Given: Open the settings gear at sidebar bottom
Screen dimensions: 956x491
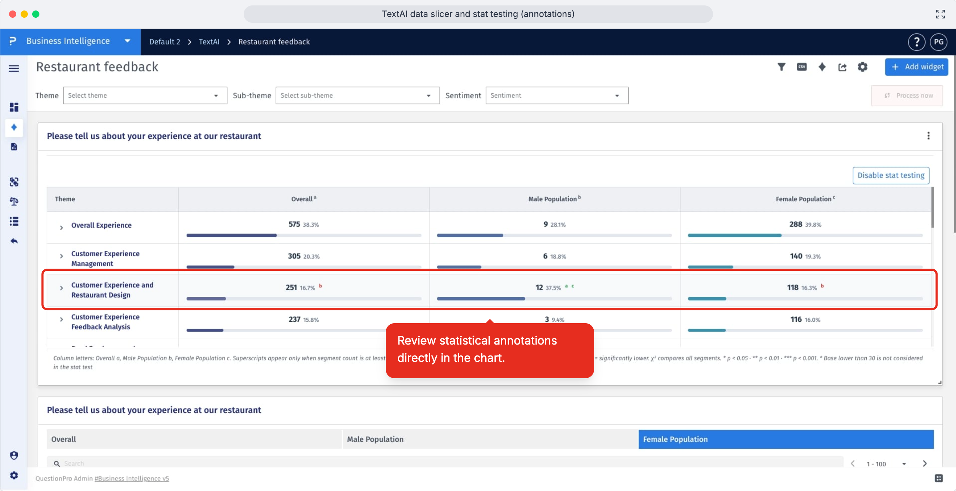Looking at the screenshot, I should click(x=14, y=475).
